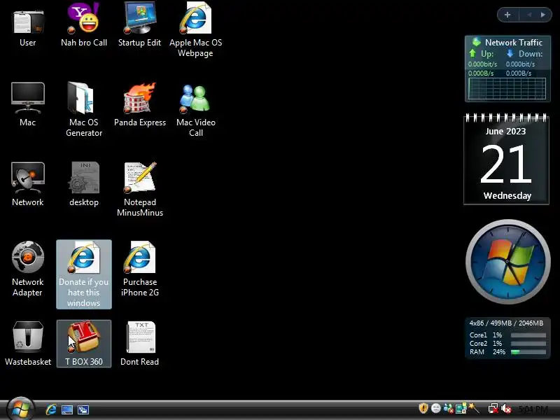Image resolution: width=560 pixels, height=420 pixels.
Task: Click the white face tray icon
Action: [435, 408]
